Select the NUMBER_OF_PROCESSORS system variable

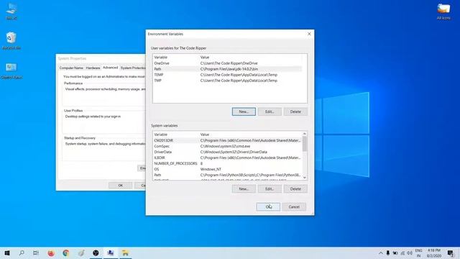click(x=227, y=163)
